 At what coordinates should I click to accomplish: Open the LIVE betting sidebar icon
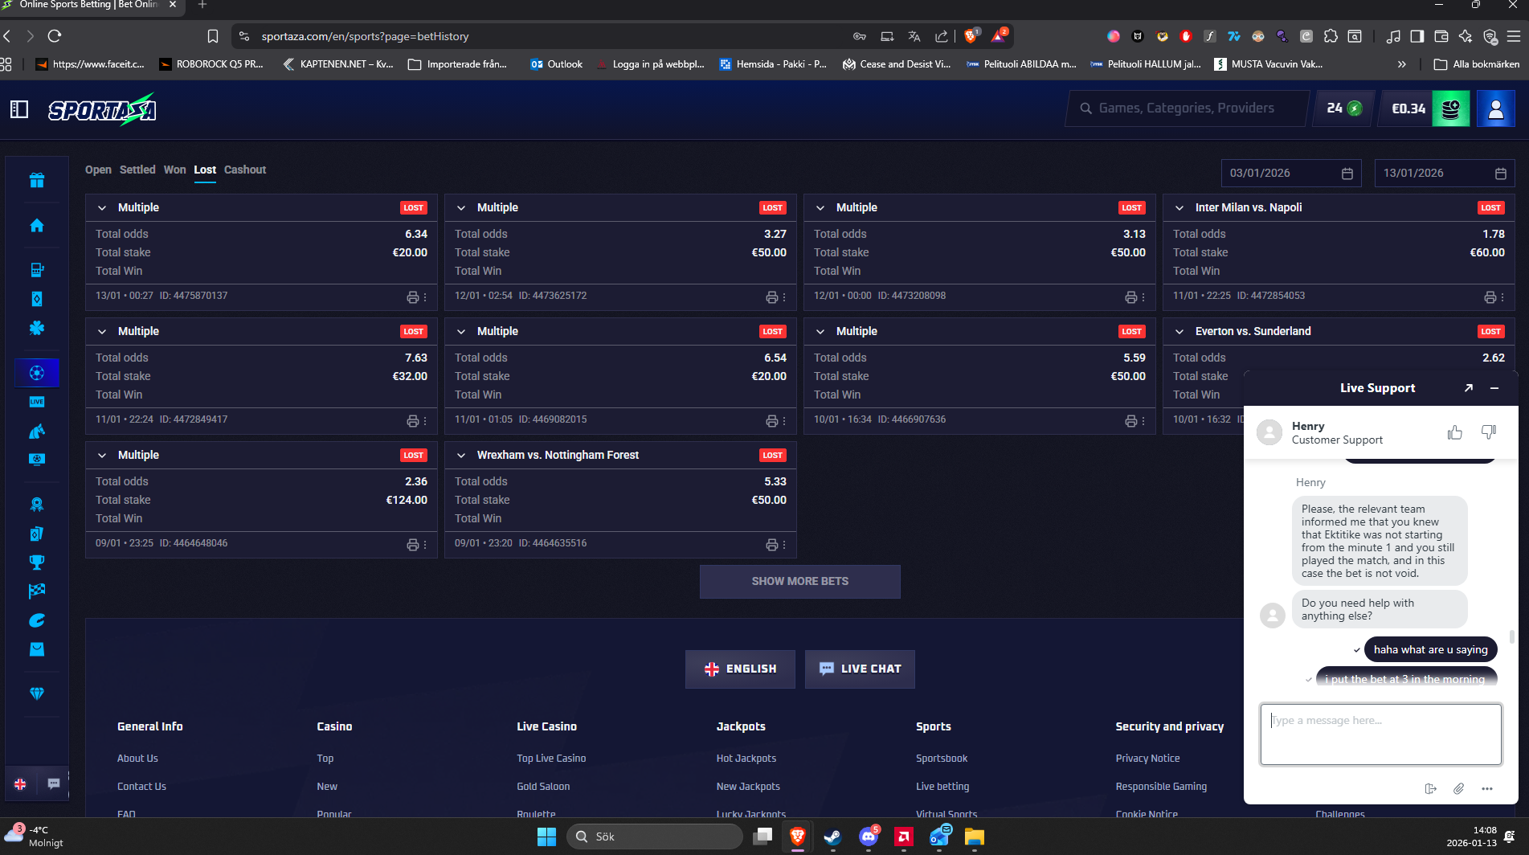[x=37, y=402]
